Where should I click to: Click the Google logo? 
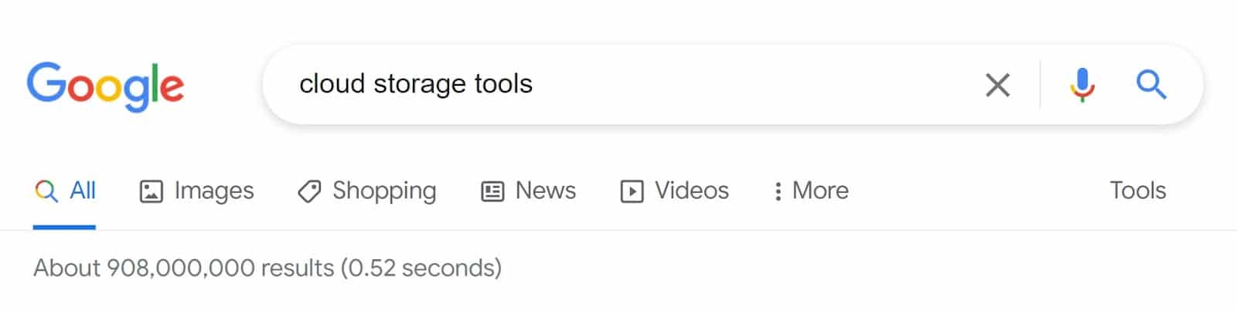(105, 85)
